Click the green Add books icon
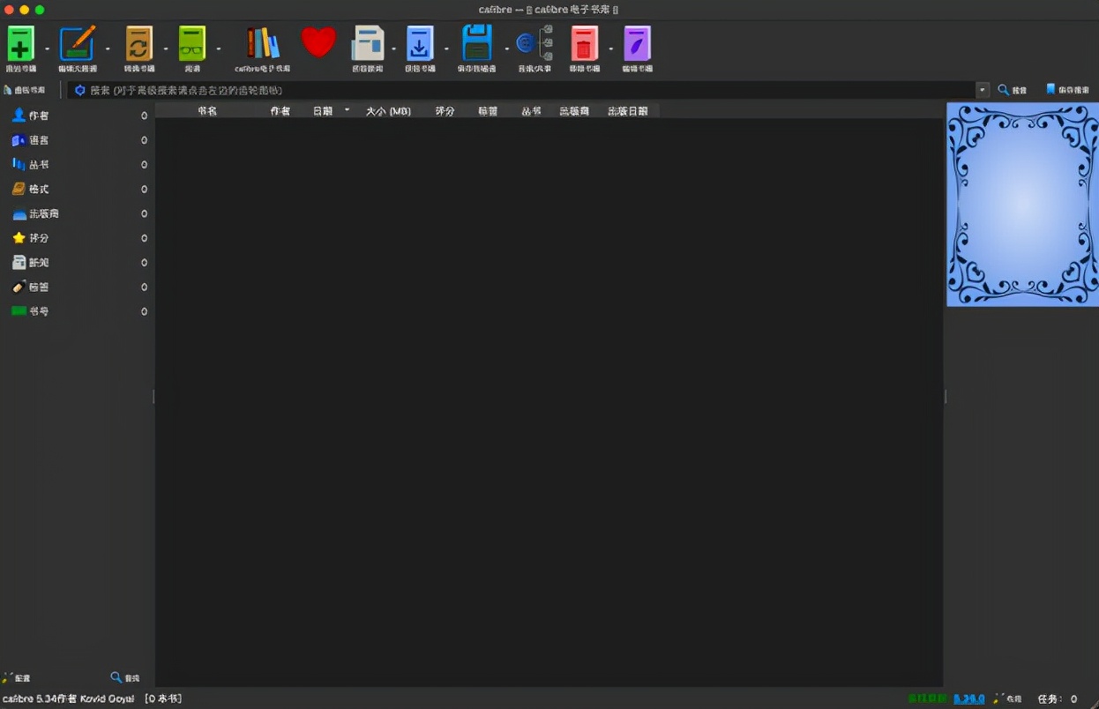Screen dimensions: 1099x709 click(21, 43)
